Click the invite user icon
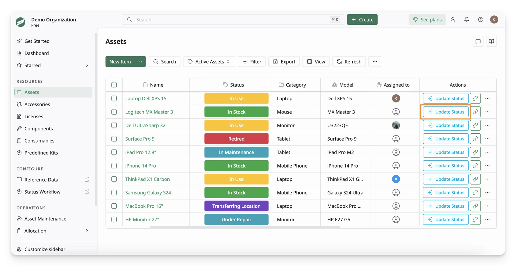Image resolution: width=516 pixels, height=266 pixels. [453, 19]
